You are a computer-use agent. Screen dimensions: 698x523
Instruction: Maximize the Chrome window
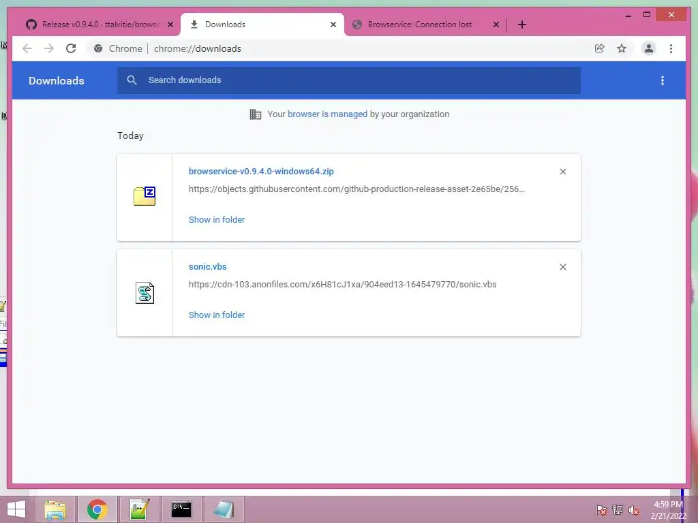click(647, 15)
